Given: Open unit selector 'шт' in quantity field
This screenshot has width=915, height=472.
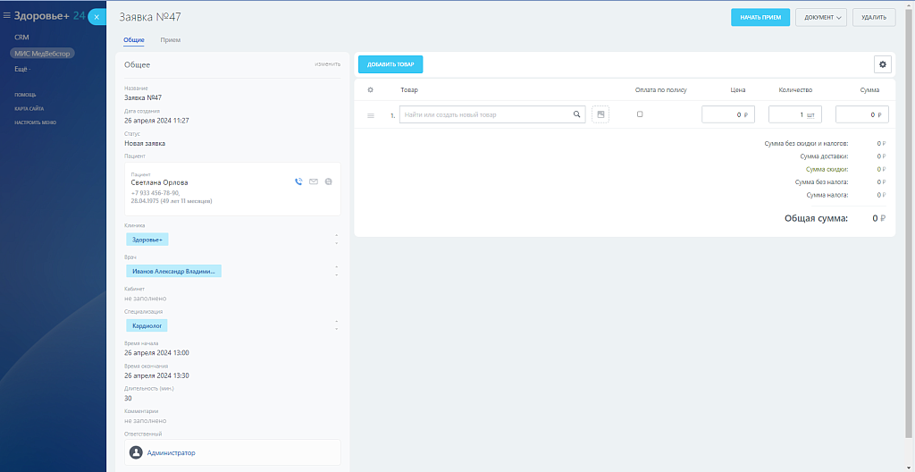Looking at the screenshot, I should (810, 114).
